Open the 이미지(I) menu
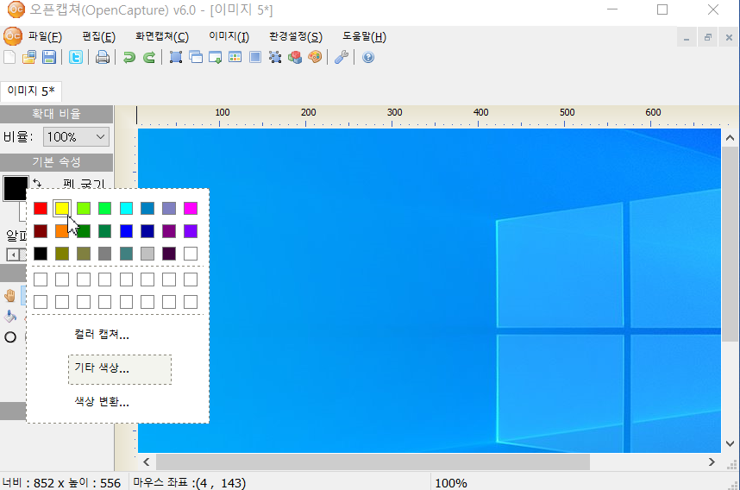 coord(229,37)
